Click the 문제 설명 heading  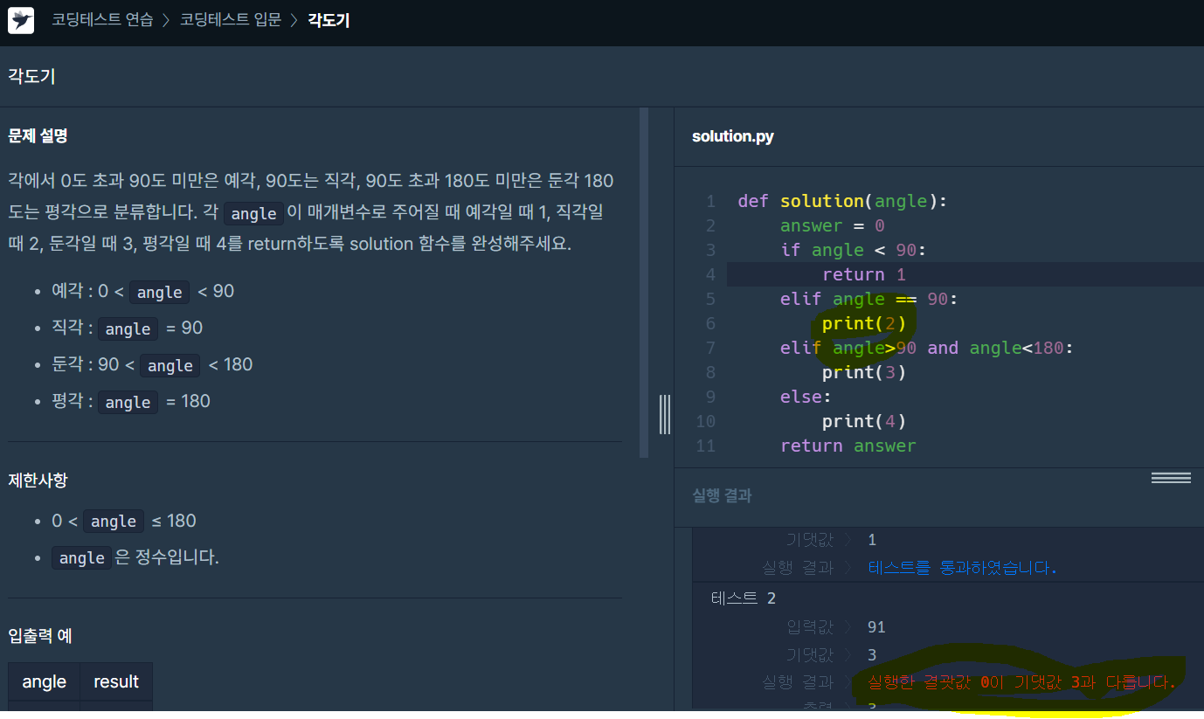point(38,135)
